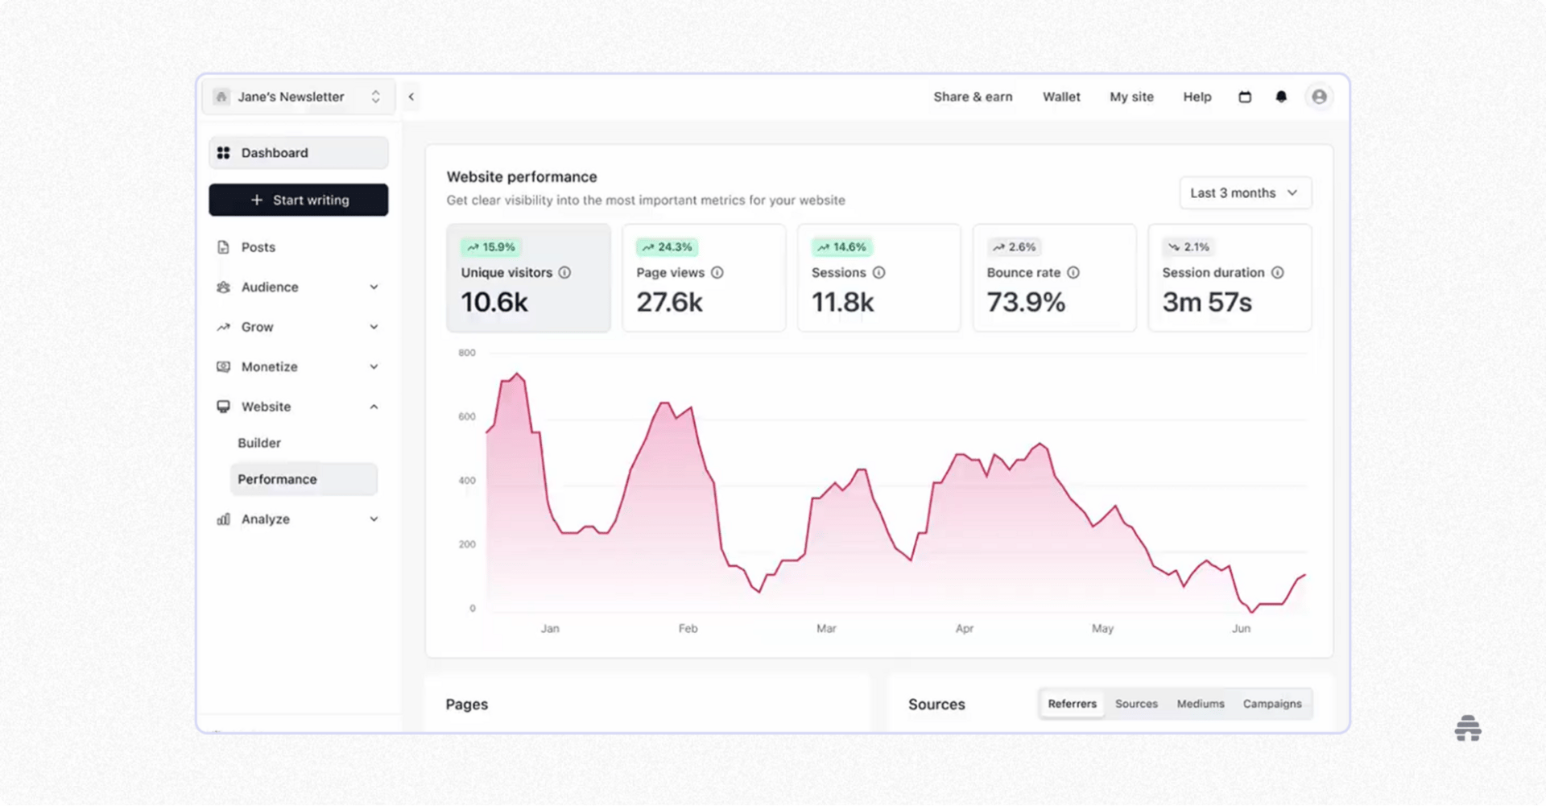
Task: Open Builder under Website
Action: pos(259,443)
